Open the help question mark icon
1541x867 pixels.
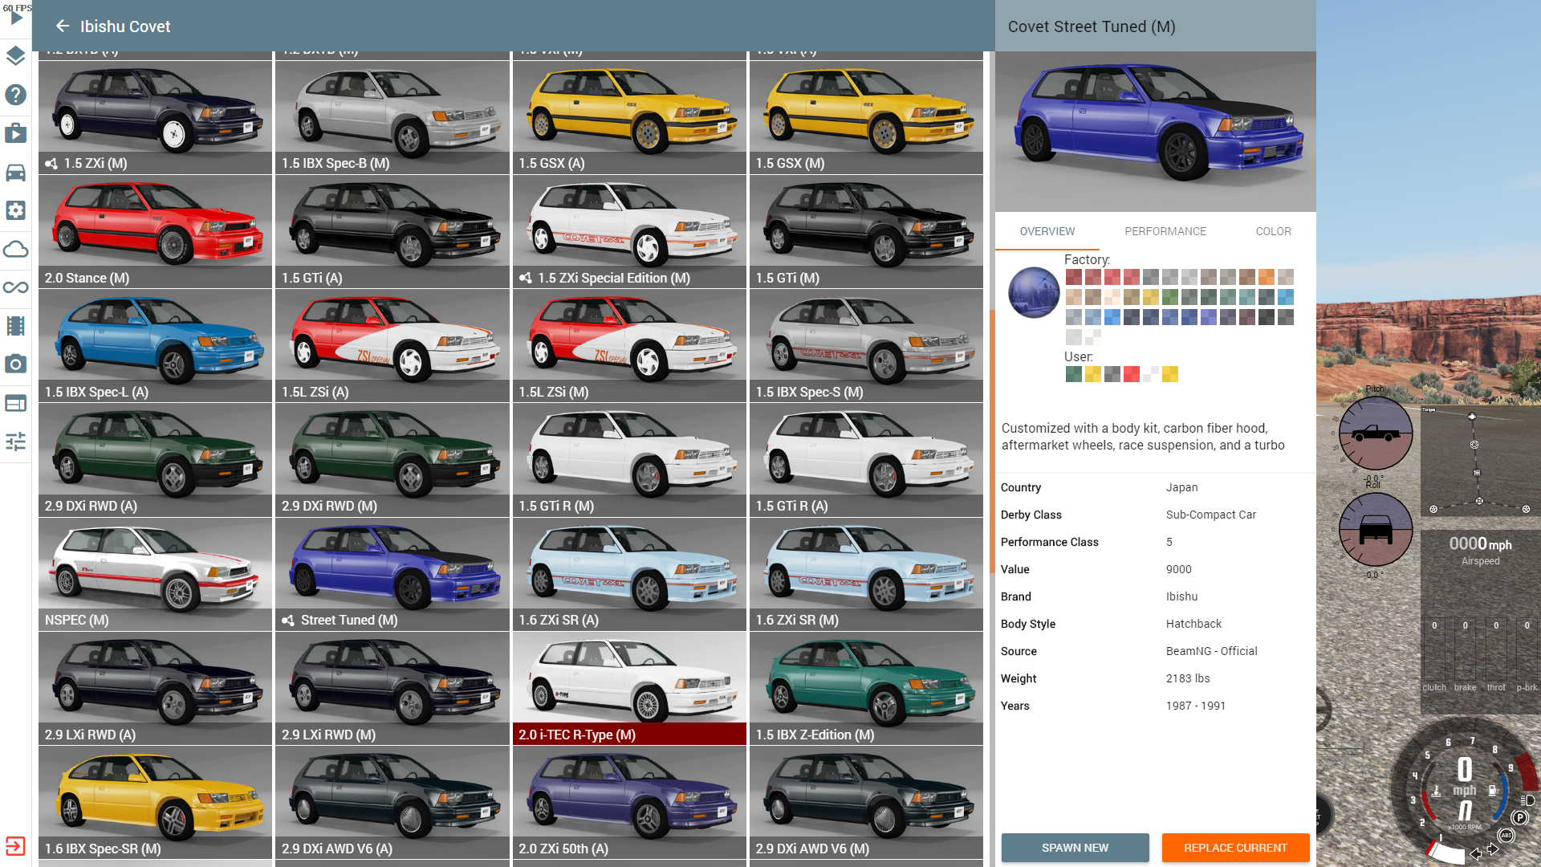pyautogui.click(x=15, y=95)
